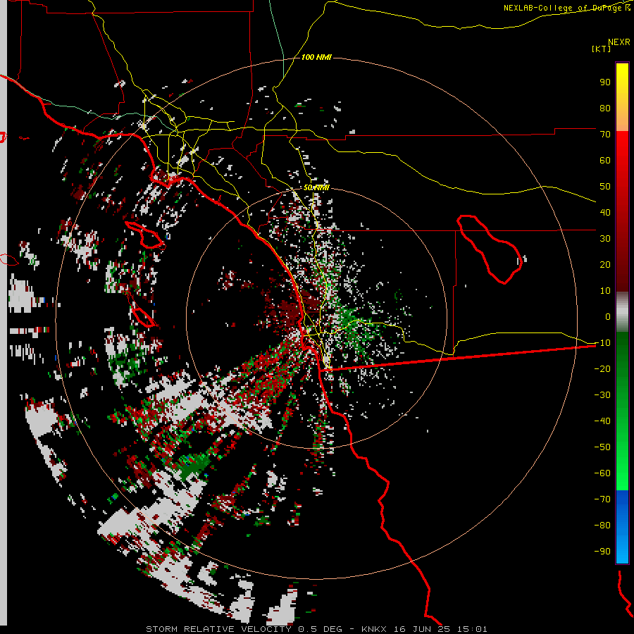
Task: Select the -50 knot scale label
Action: [x=602, y=447]
